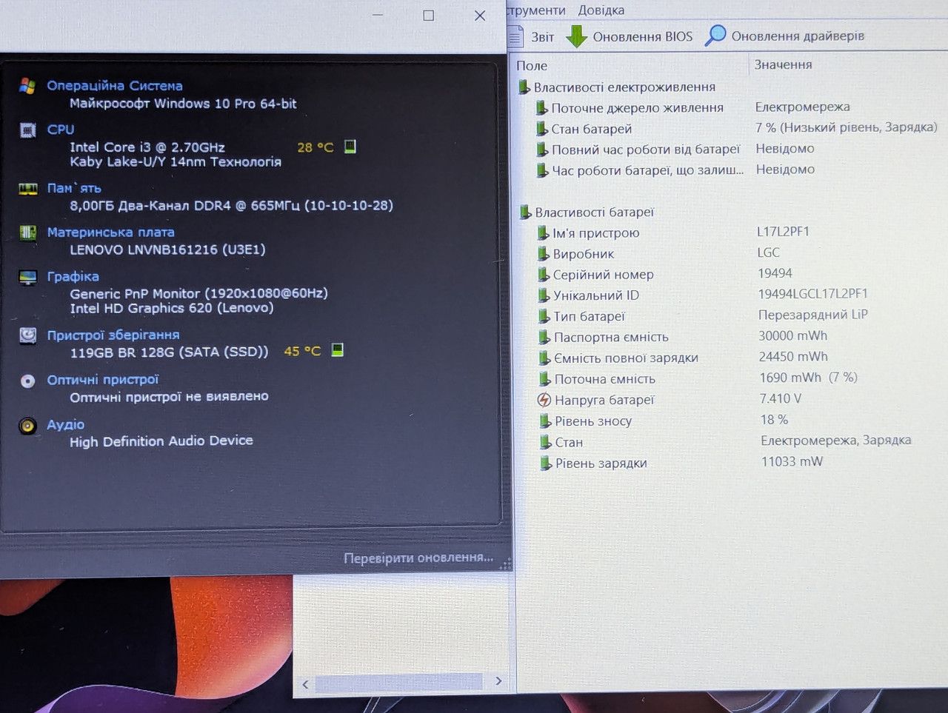Click the Звіт report icon in AIDA64 toolbar
Screen dimensions: 948x713
(515, 36)
